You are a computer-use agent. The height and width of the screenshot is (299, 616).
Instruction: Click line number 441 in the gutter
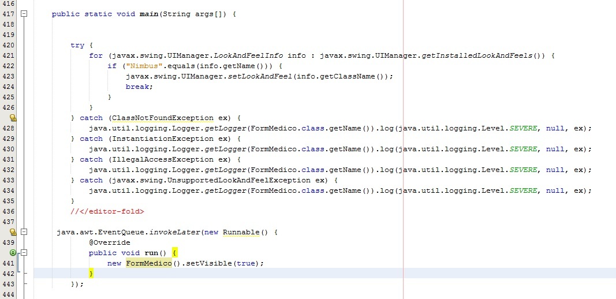8,263
